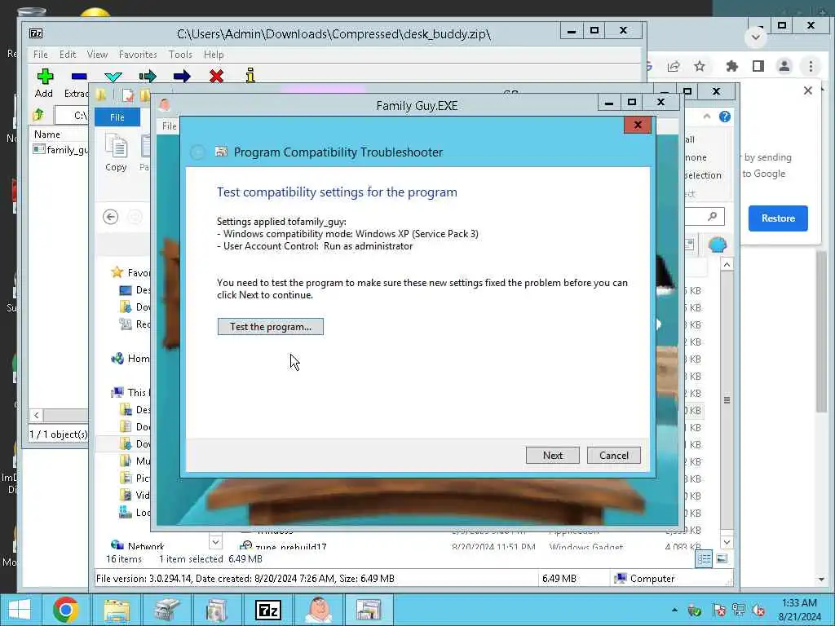
Task: Click the red Delete icon in 7-Zip
Action: [x=216, y=77]
